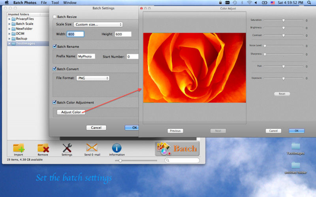The width and height of the screenshot is (316, 197).
Task: Open the File Format PNG dropdown
Action: (93, 78)
